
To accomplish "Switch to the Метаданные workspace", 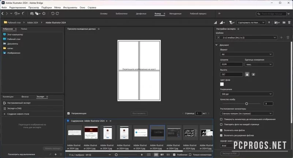I will point(175,14).
